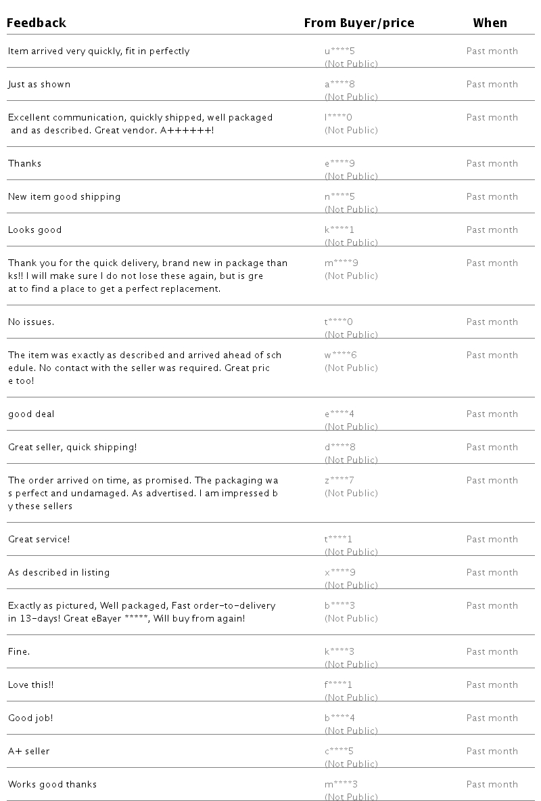
Task: Open buyer f****1 profile
Action: click(x=338, y=685)
